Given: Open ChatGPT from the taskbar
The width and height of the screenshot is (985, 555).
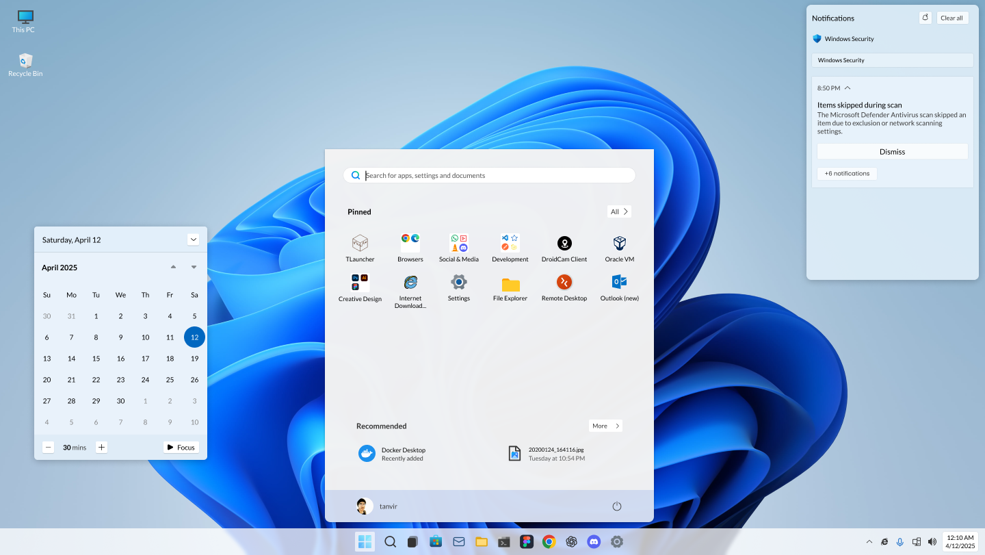Looking at the screenshot, I should point(571,541).
